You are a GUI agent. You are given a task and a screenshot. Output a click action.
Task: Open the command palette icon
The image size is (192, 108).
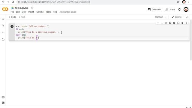[3, 97]
